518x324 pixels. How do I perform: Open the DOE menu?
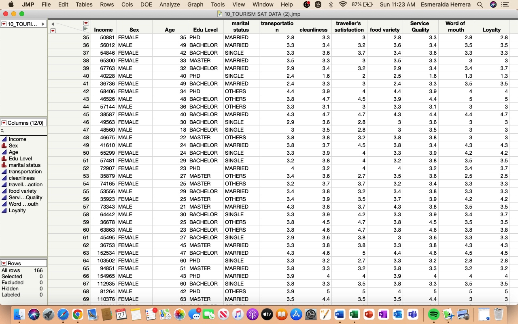(146, 5)
